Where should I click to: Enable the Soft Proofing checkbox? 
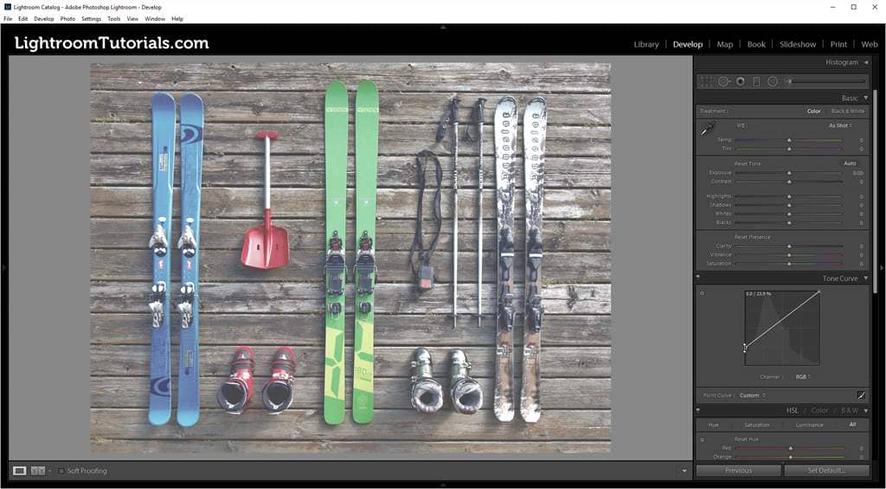(61, 471)
